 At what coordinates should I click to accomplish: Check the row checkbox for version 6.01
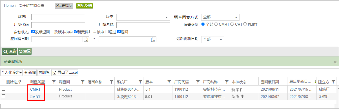3,96
